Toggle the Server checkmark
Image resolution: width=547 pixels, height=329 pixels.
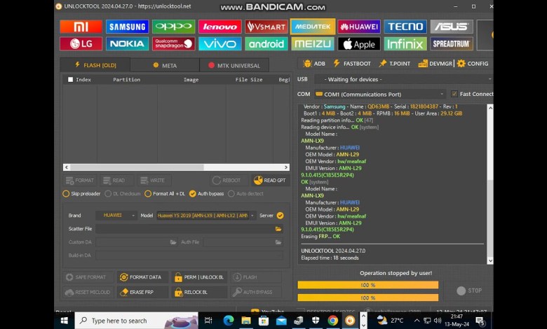pos(280,216)
